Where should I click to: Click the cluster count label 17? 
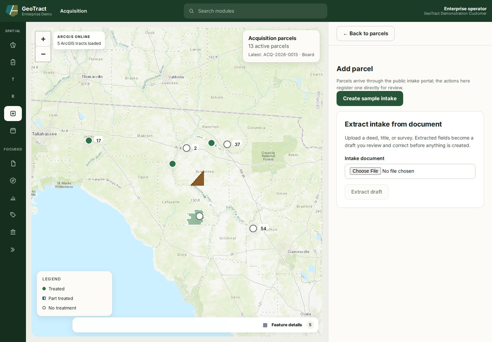pos(99,141)
